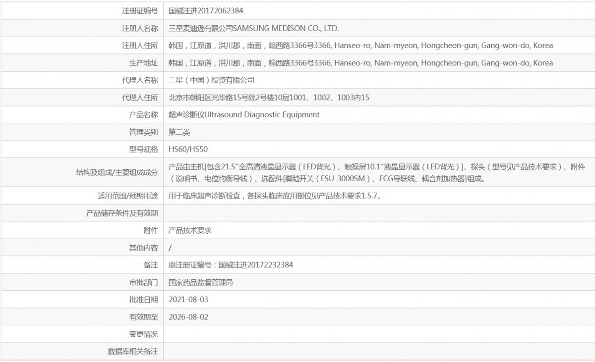Click the 注册人住所 label
Image resolution: width=595 pixels, height=362 pixels.
(x=140, y=46)
